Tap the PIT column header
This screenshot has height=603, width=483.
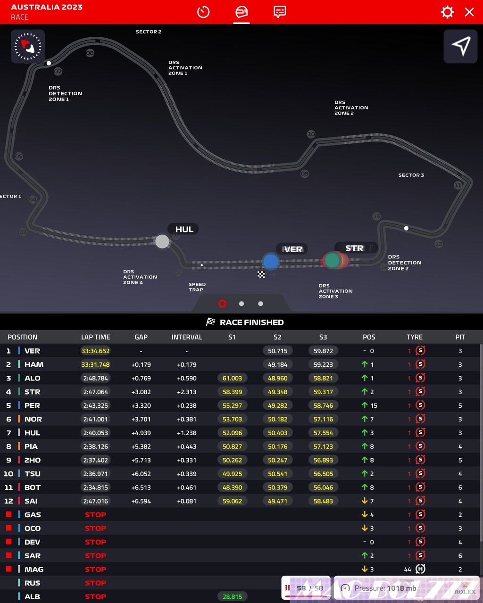click(460, 337)
